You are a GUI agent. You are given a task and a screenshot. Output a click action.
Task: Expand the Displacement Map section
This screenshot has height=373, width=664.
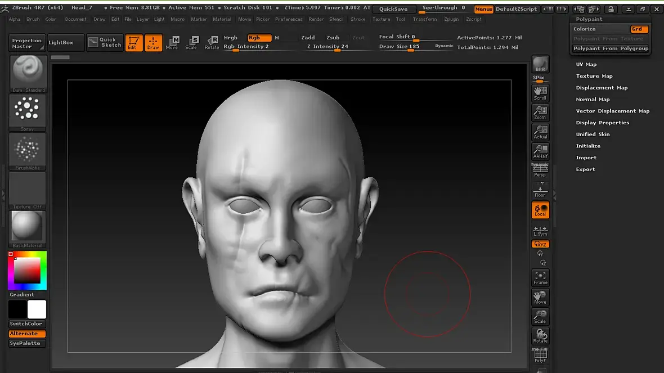602,88
